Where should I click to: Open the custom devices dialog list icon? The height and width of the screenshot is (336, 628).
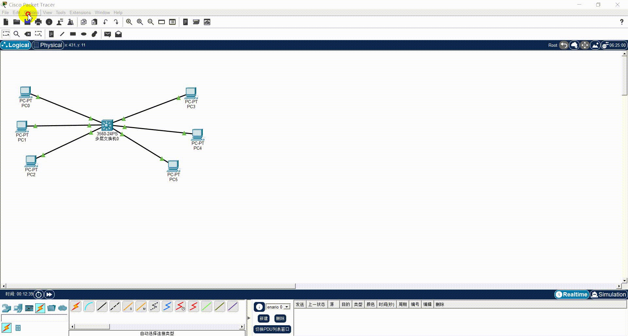point(172,22)
